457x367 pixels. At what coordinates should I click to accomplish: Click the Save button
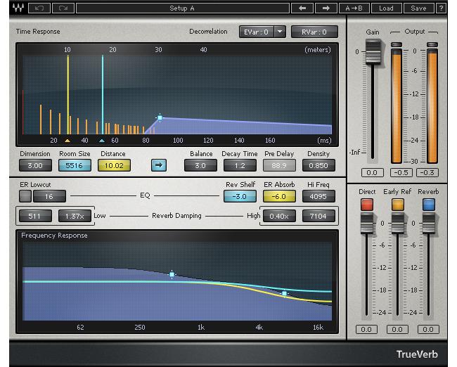(418, 8)
